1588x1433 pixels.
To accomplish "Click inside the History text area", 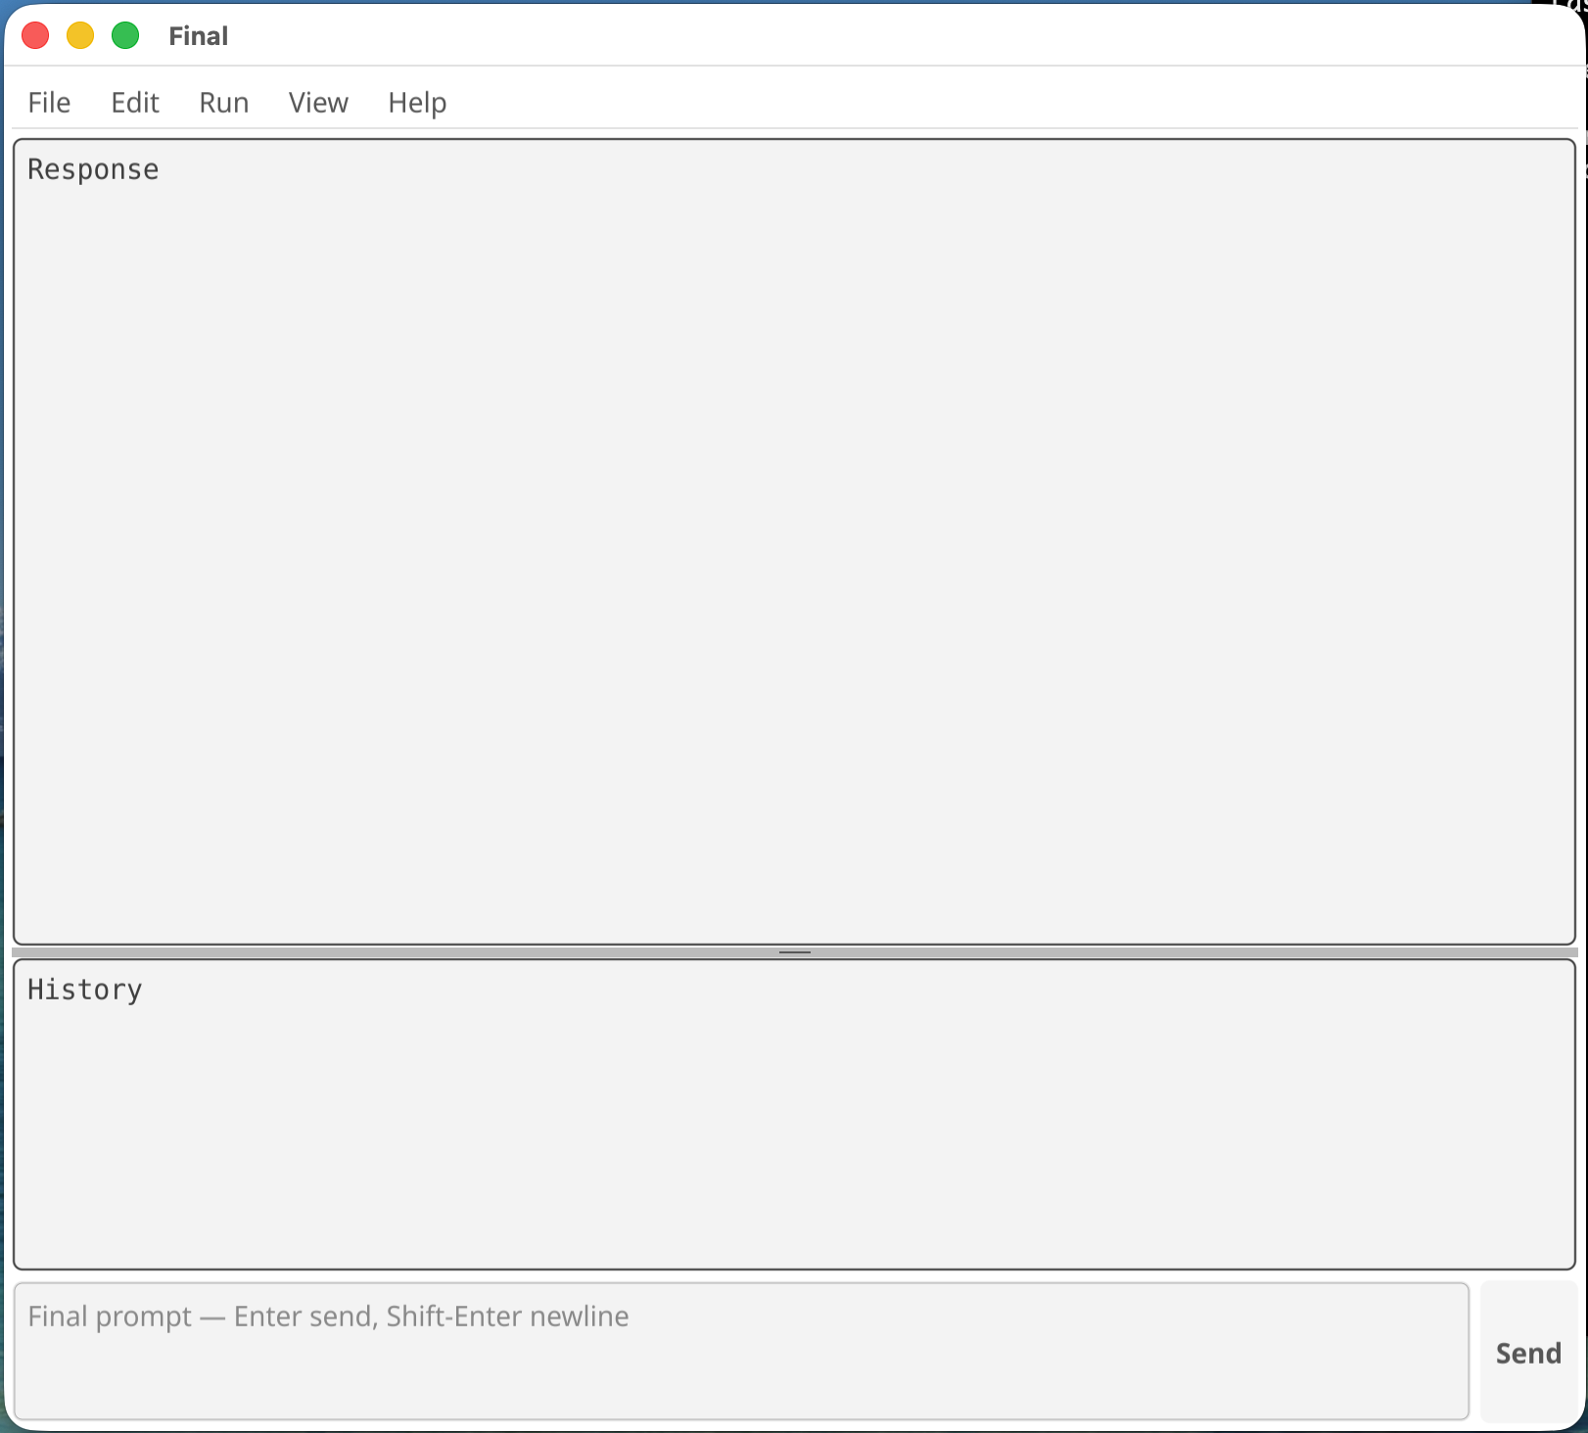I will [794, 1114].
